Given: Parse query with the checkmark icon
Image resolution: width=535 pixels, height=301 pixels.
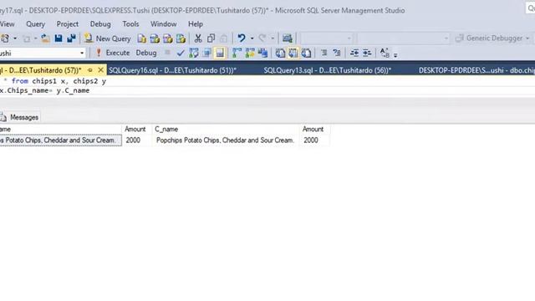Looking at the screenshot, I should 181,53.
